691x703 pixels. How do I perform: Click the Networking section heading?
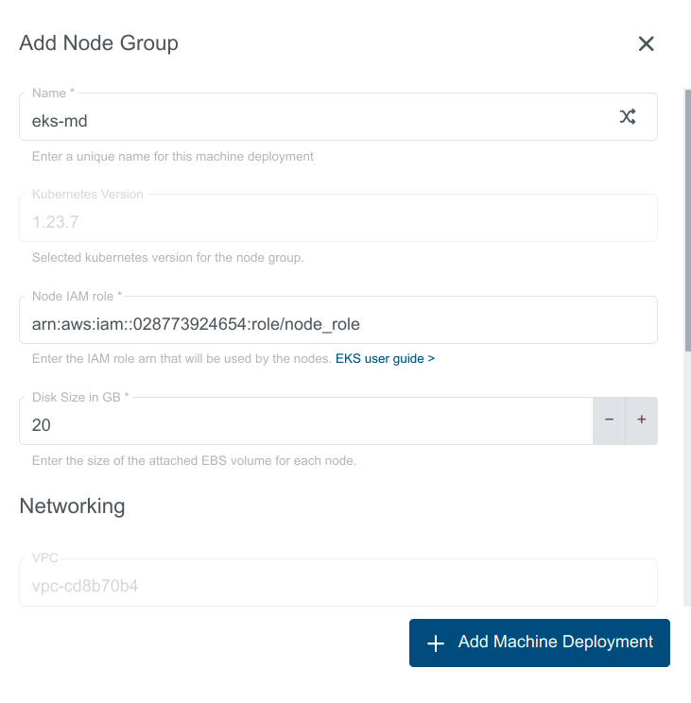coord(72,506)
